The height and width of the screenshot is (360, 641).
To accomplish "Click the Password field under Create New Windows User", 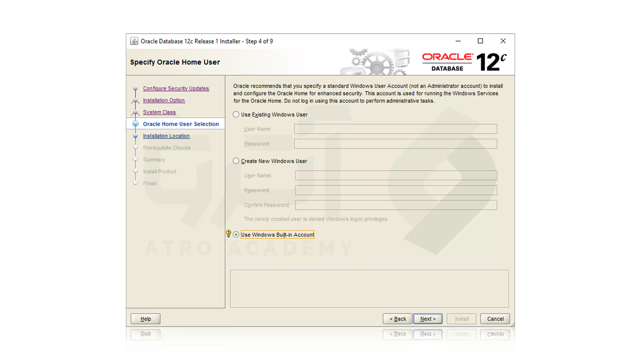I will pyautogui.click(x=396, y=190).
